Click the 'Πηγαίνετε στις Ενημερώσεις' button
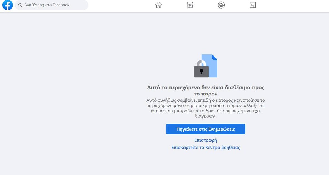 206,129
